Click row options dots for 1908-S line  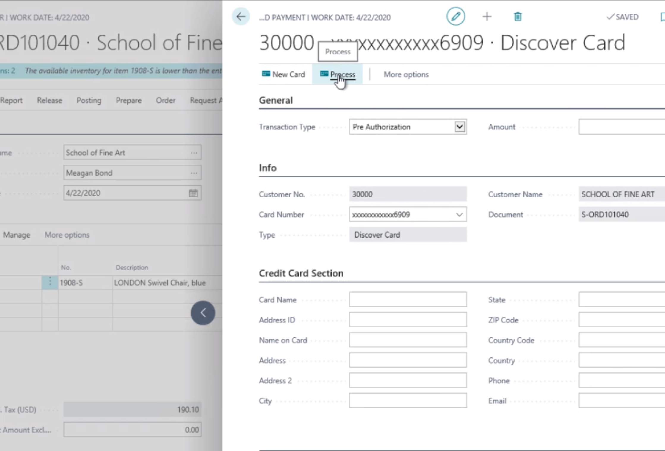pyautogui.click(x=50, y=282)
